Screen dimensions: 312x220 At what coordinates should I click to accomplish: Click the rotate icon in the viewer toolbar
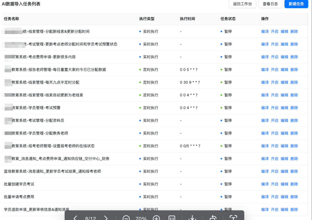213,218
